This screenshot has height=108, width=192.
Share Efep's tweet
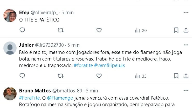coord(186,30)
